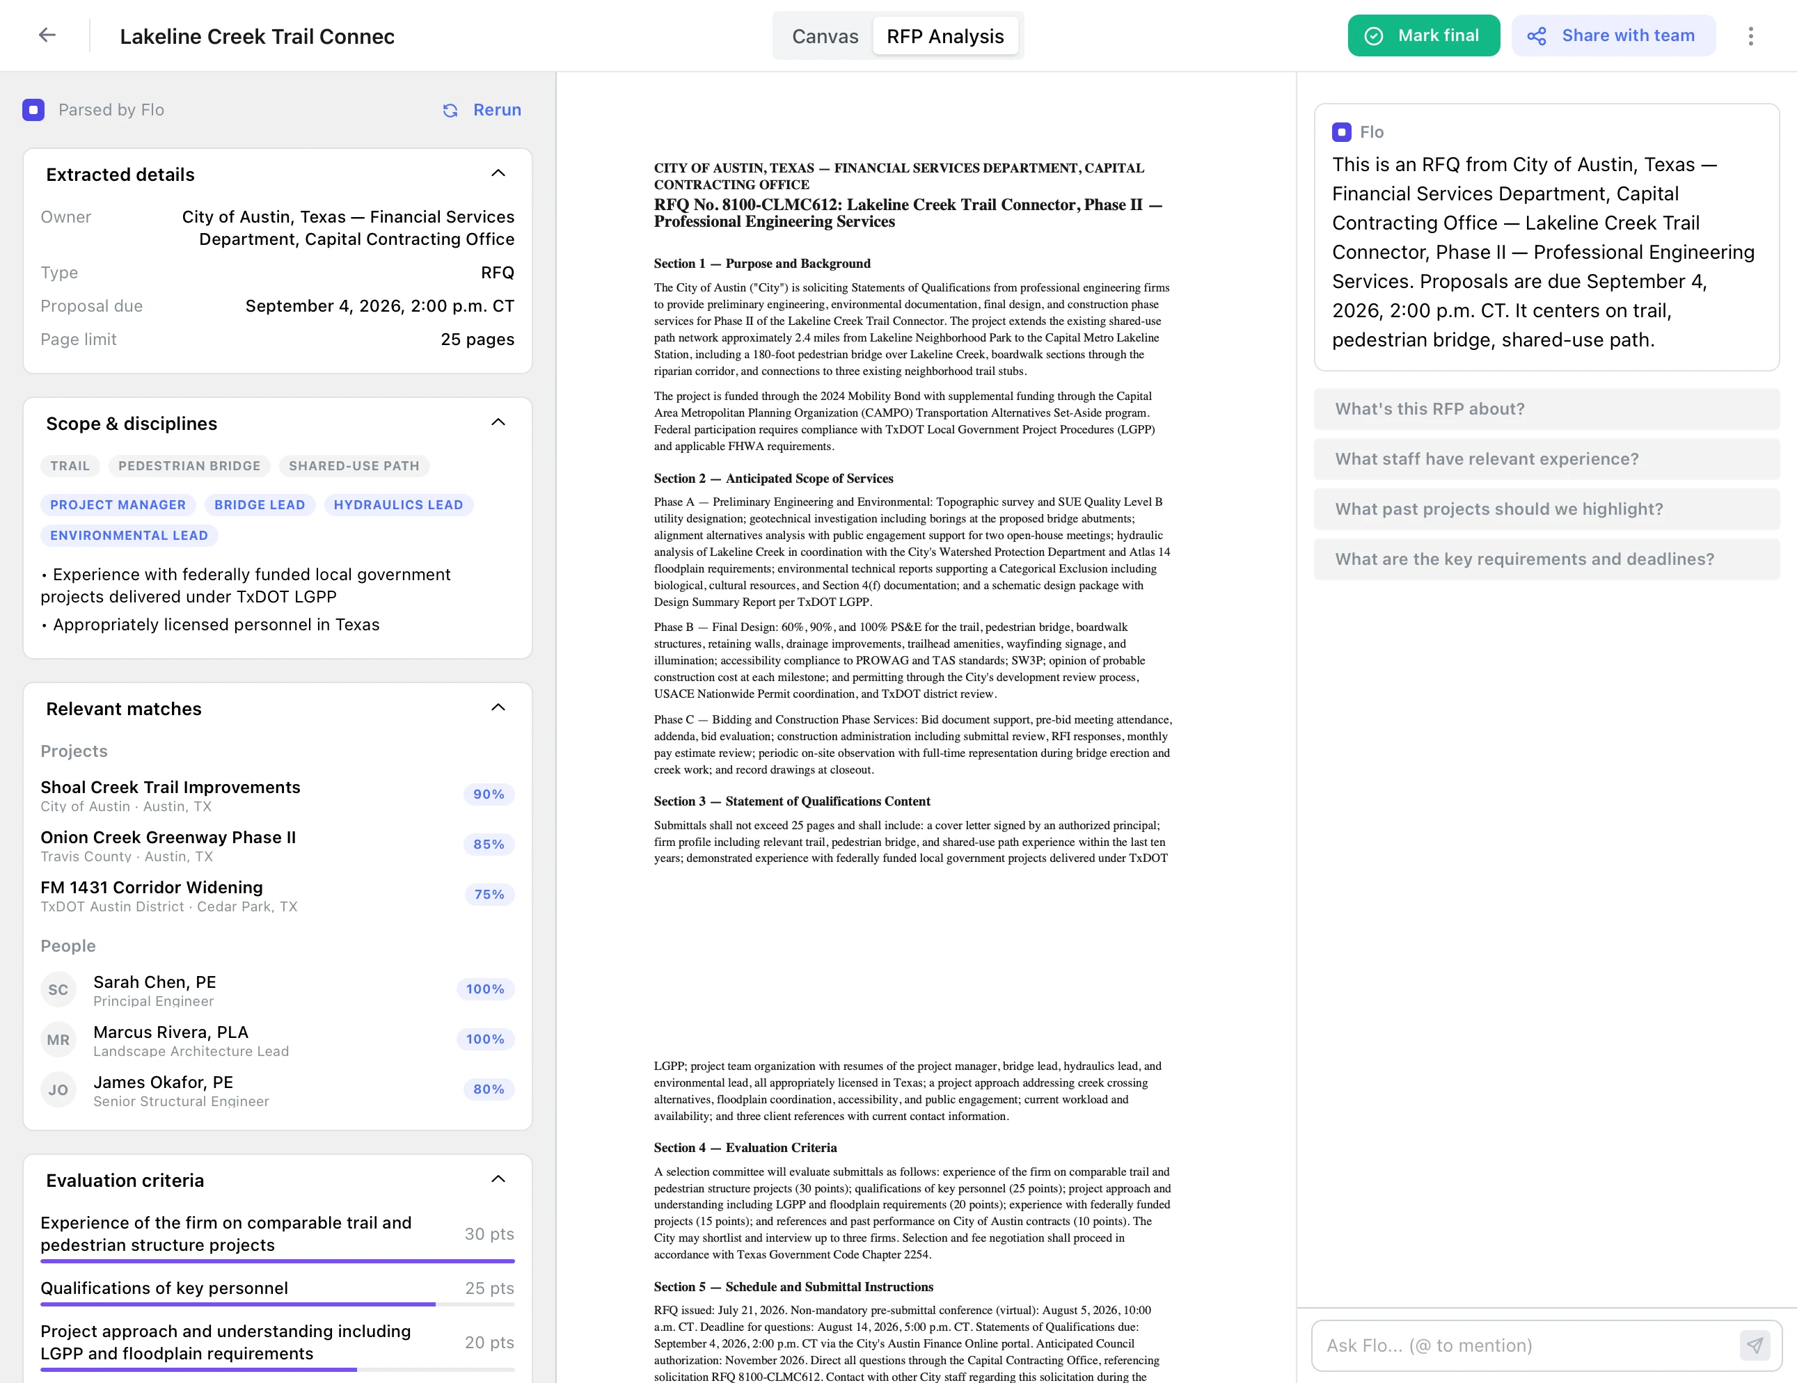Click the Flo logo beside Parsed by Flo
The height and width of the screenshot is (1383, 1797).
click(33, 109)
